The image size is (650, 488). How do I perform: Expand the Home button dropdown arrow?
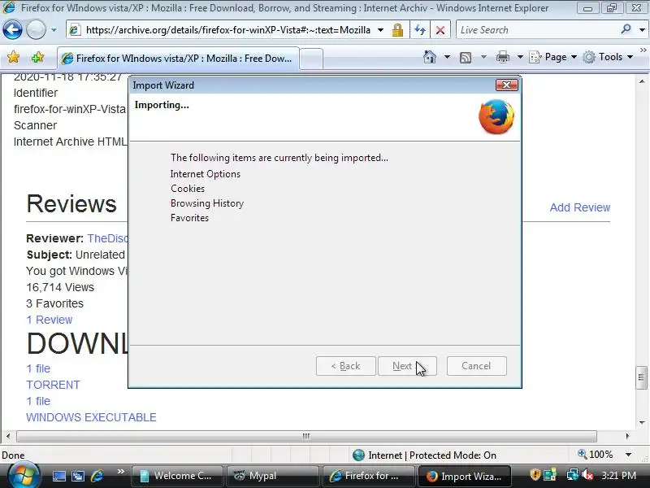447,57
